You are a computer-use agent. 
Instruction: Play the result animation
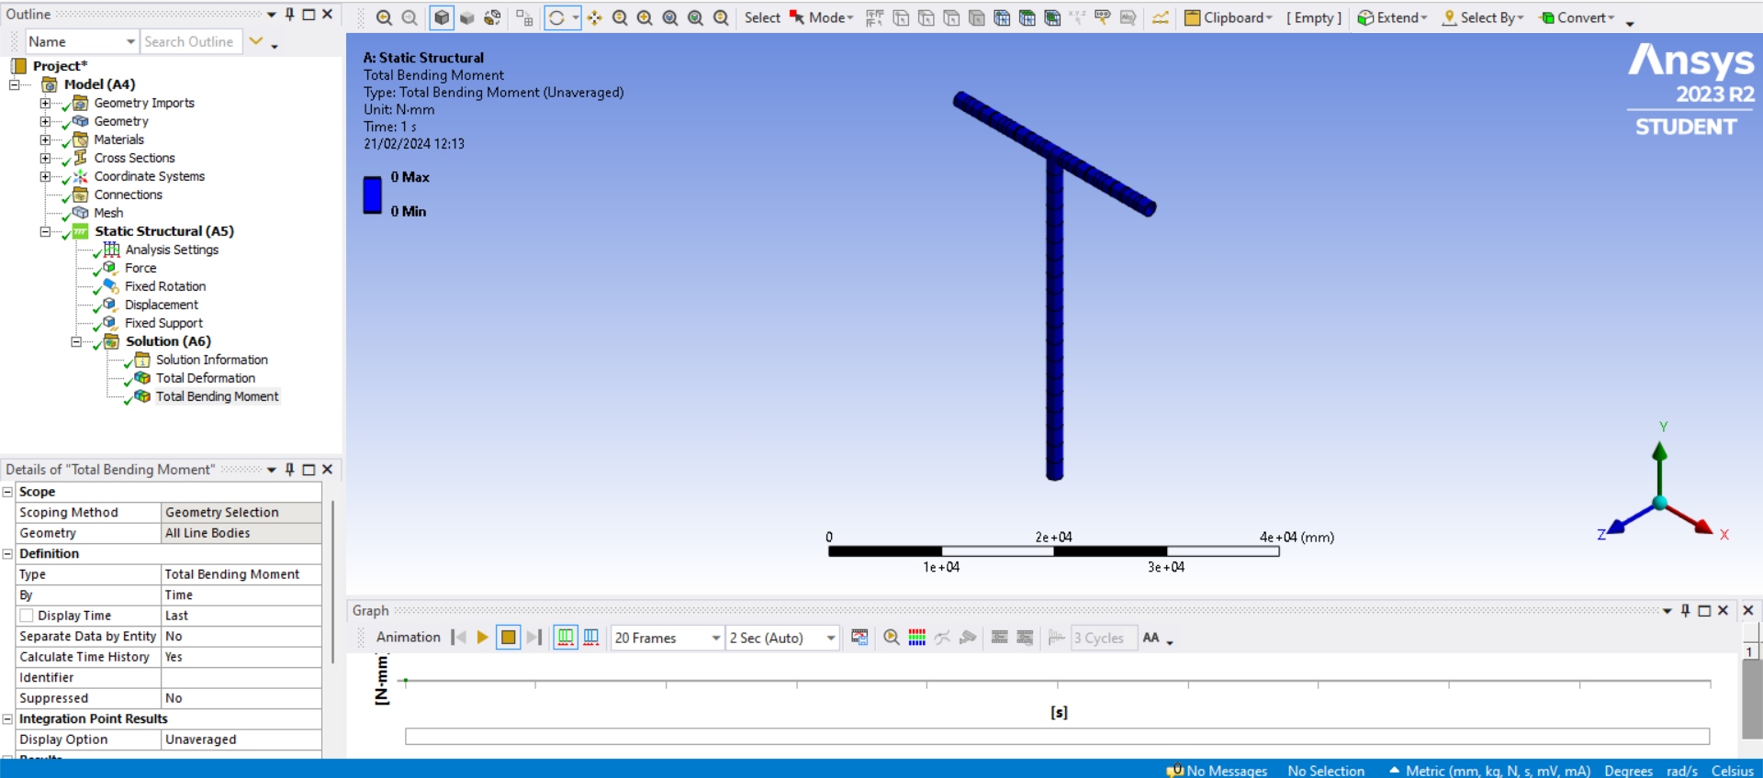pyautogui.click(x=482, y=638)
